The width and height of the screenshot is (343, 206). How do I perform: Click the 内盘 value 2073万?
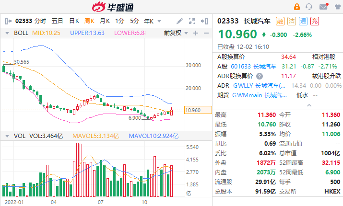[266, 172]
